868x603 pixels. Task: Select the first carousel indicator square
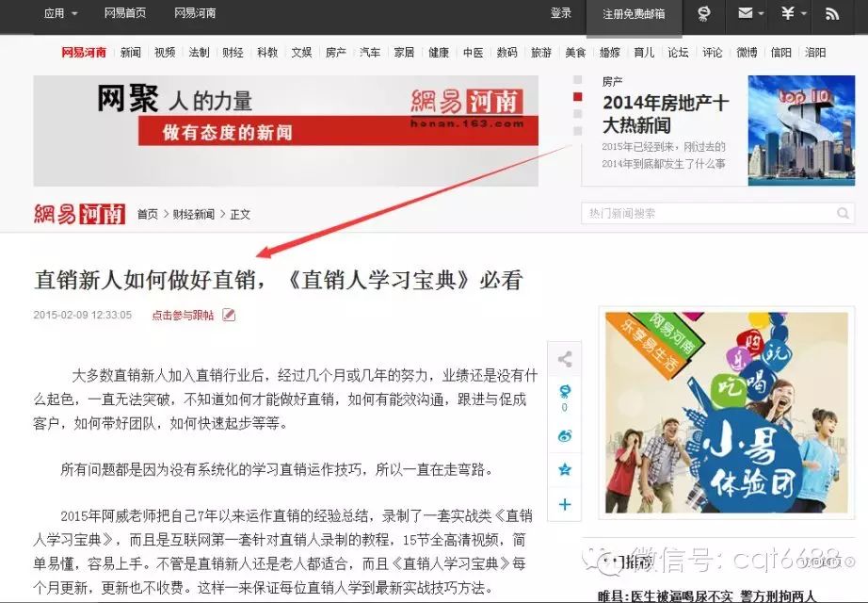tap(577, 80)
